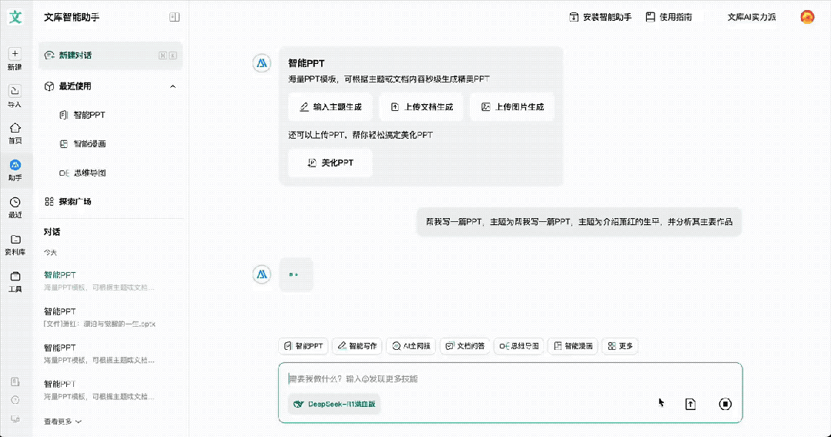Viewport: 831px width, 437px height.
Task: Click 美化PPT button
Action: pos(330,163)
